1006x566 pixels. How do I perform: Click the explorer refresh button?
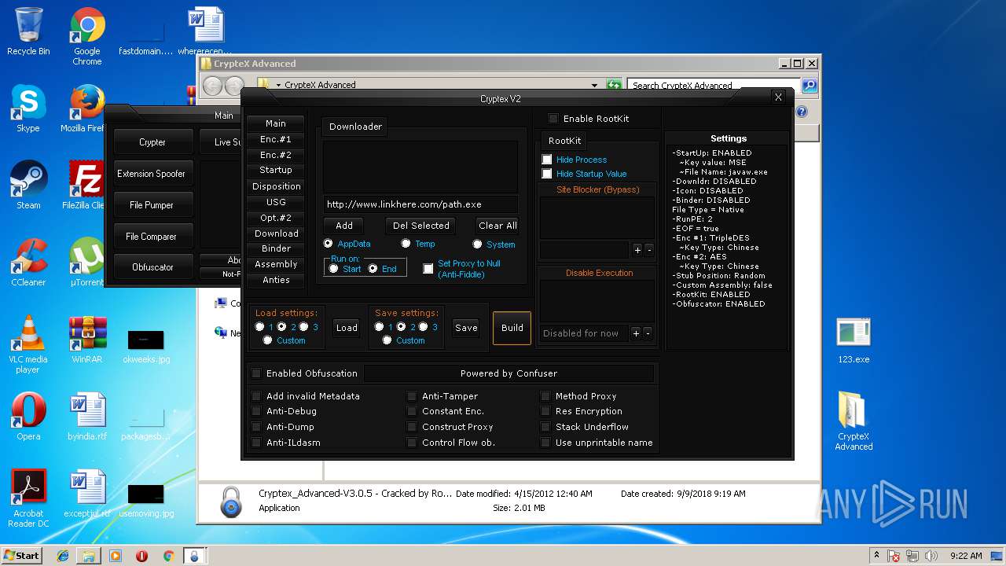[614, 85]
